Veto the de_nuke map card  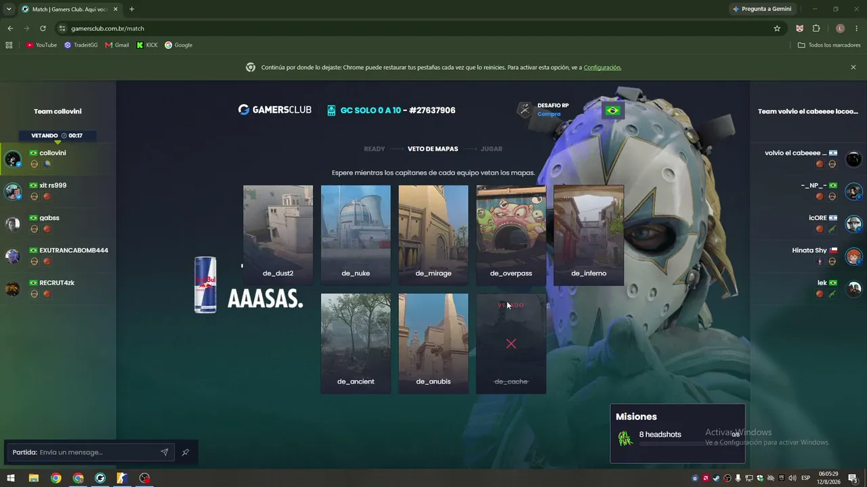coord(356,235)
